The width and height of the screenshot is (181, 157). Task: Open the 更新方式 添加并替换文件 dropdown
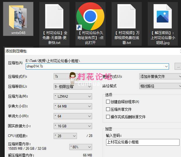[160, 76]
